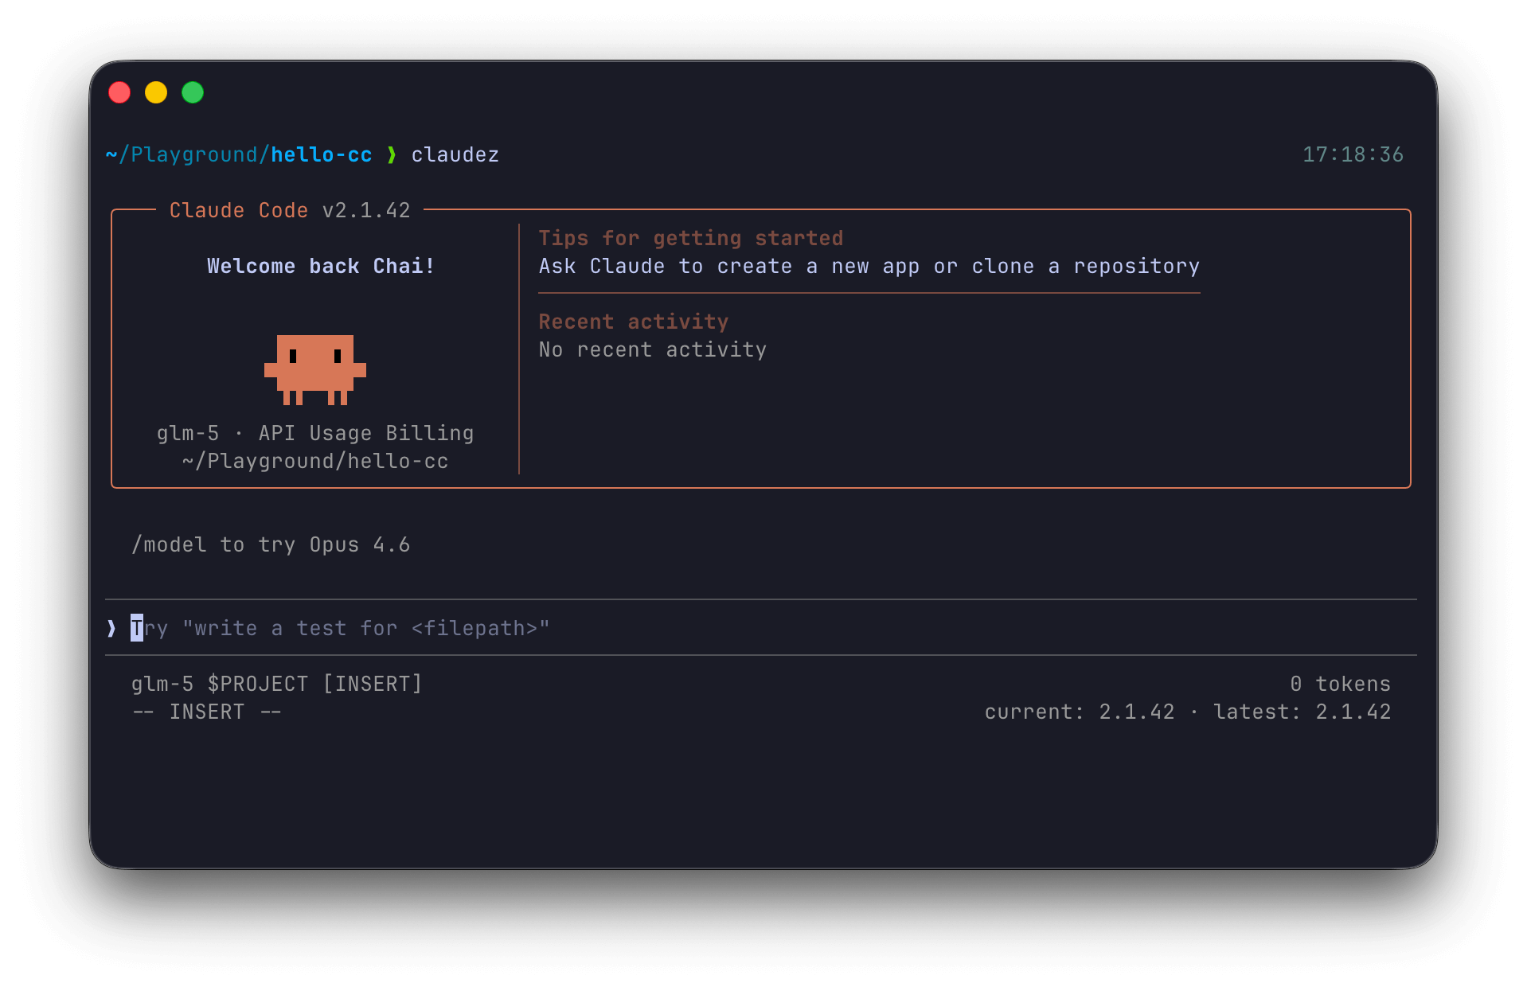This screenshot has width=1527, height=987.
Task: Click the hello-cc directory in the shell prompt
Action: (321, 155)
